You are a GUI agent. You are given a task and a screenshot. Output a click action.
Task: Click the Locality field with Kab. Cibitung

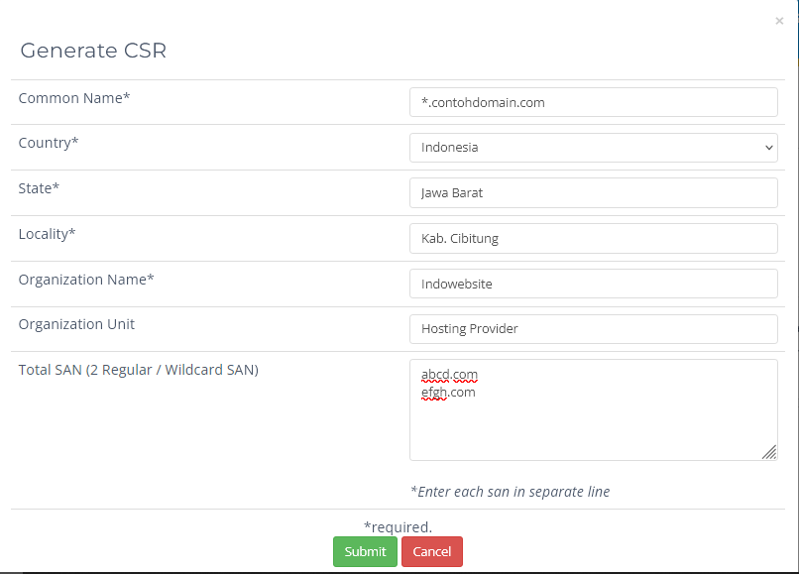[x=593, y=238]
